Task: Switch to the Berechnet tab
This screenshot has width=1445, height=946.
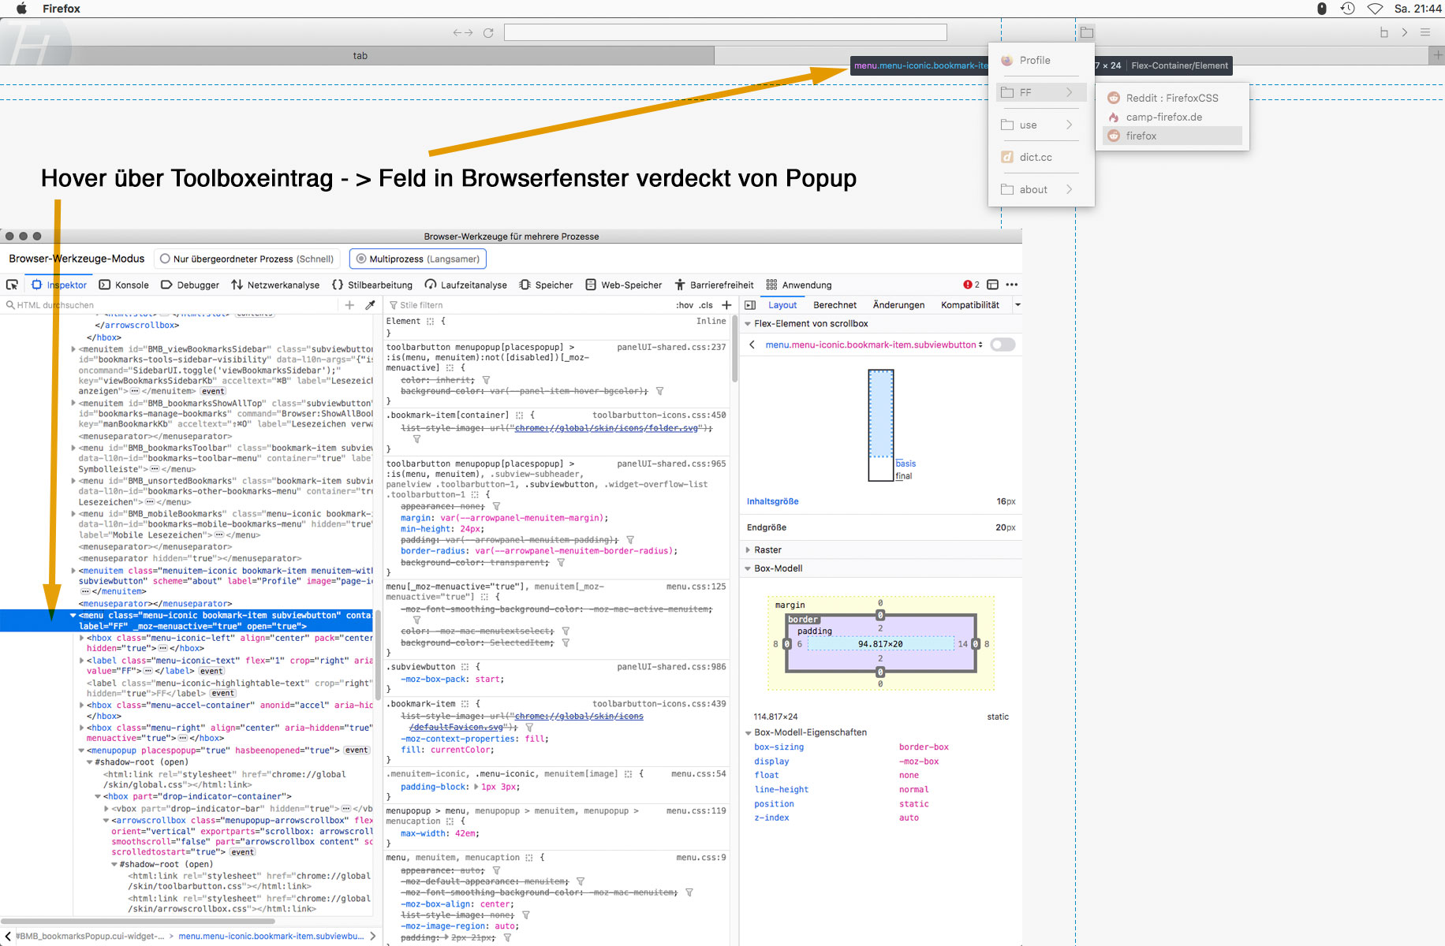Action: pyautogui.click(x=835, y=305)
